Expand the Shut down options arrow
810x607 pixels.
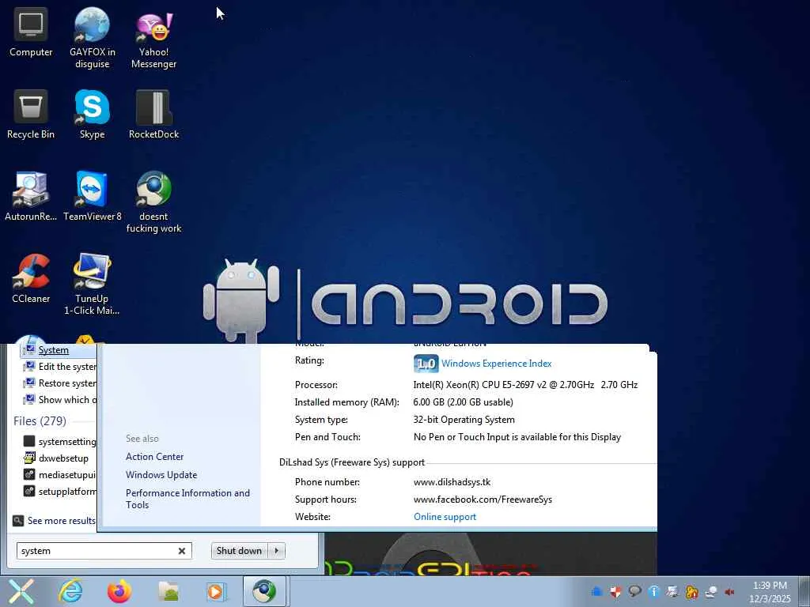coord(277,551)
